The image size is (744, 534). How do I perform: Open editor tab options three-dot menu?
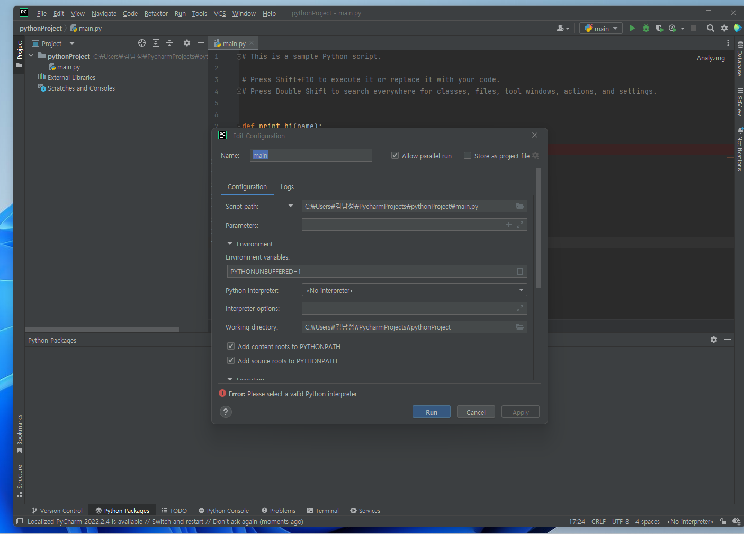(x=728, y=43)
